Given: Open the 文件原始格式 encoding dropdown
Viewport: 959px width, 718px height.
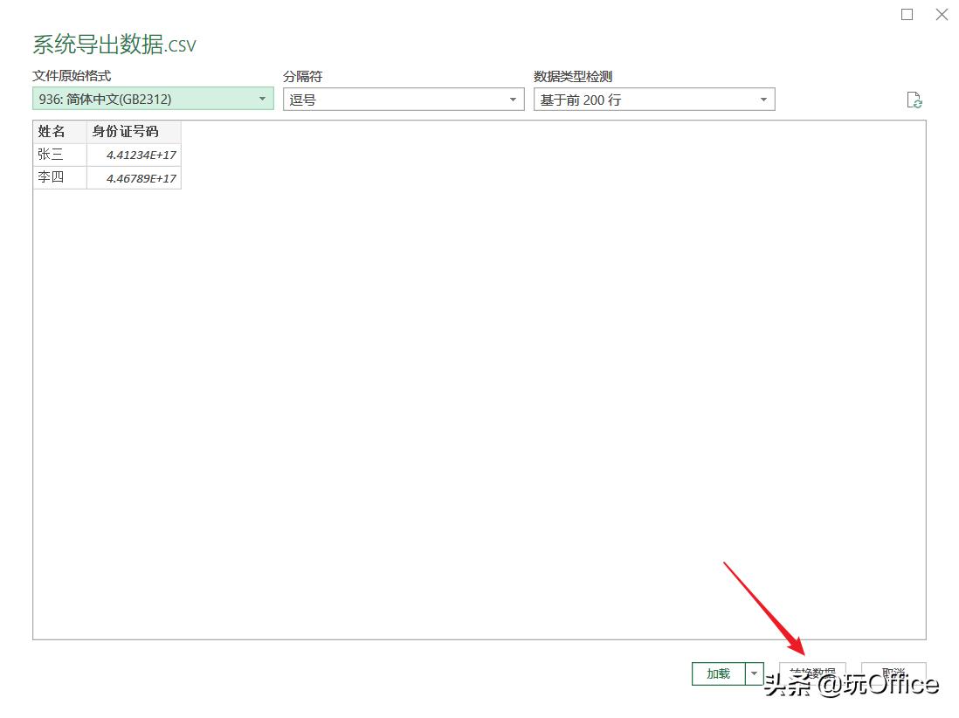Looking at the screenshot, I should (261, 99).
